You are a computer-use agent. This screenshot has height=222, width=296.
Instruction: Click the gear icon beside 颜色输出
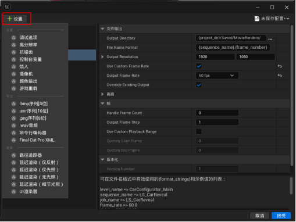pyautogui.click(x=13, y=81)
